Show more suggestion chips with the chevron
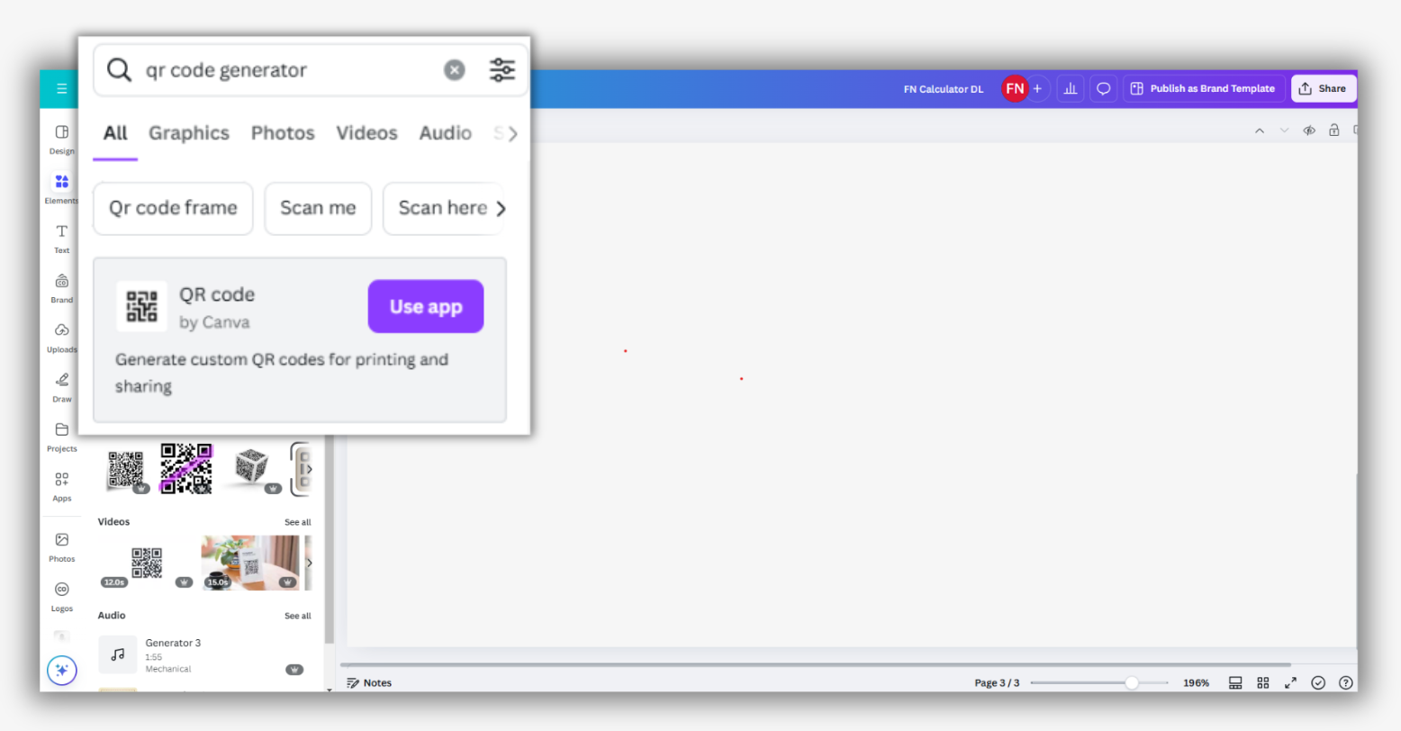Viewport: 1401px width, 731px height. 502,208
